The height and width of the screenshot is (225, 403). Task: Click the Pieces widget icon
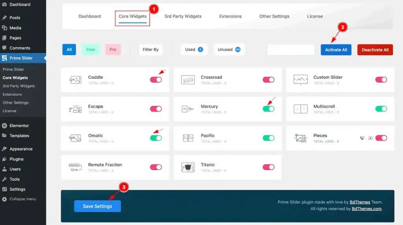(x=300, y=138)
